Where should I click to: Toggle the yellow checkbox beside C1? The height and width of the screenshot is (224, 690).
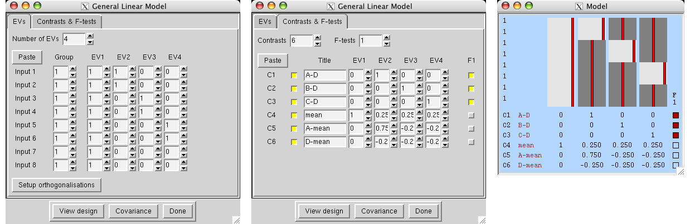pyautogui.click(x=294, y=75)
